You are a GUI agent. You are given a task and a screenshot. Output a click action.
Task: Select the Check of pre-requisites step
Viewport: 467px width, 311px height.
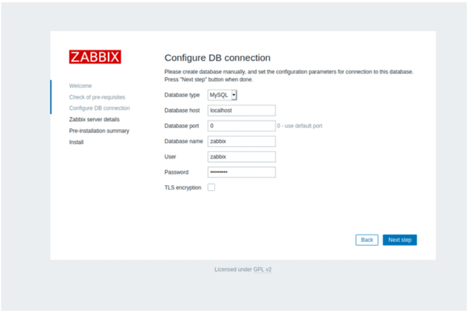point(97,97)
